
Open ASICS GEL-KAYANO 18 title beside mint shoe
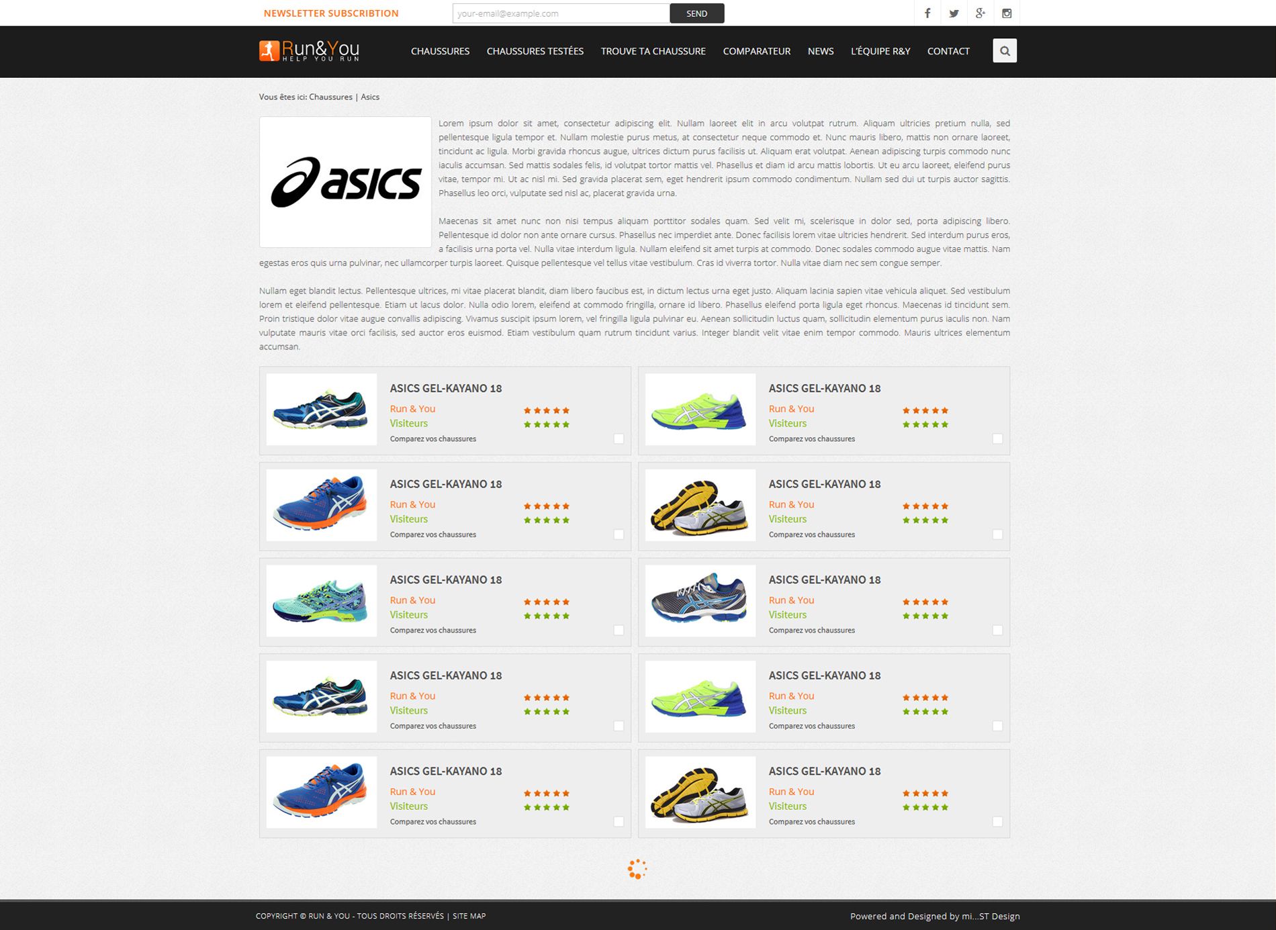(445, 579)
